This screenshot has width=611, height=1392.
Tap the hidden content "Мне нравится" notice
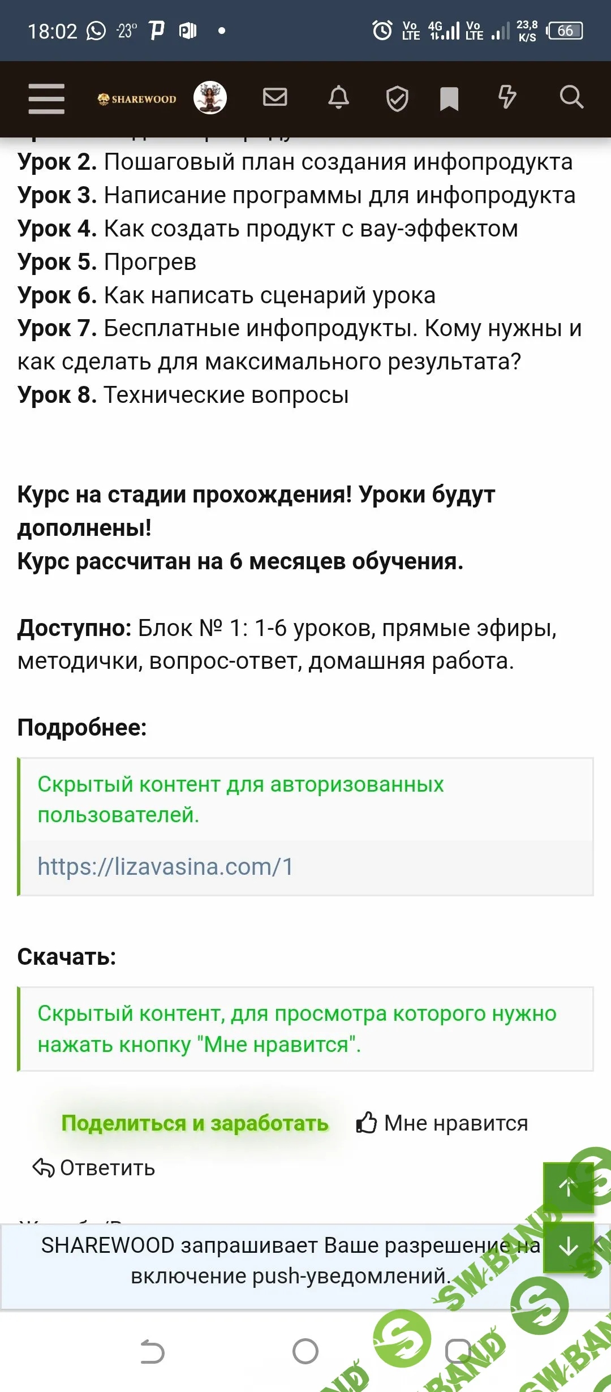[297, 1029]
